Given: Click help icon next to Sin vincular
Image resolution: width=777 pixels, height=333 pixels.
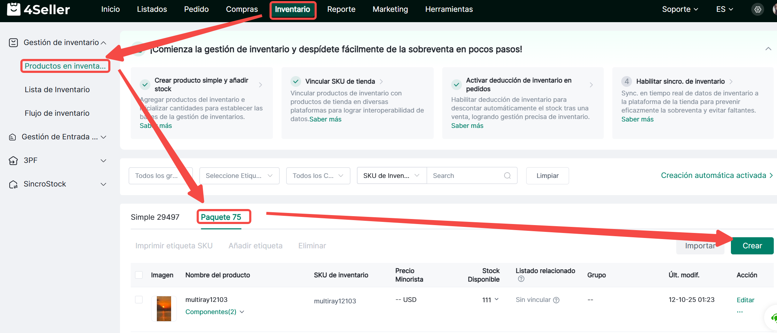Looking at the screenshot, I should click(x=556, y=300).
